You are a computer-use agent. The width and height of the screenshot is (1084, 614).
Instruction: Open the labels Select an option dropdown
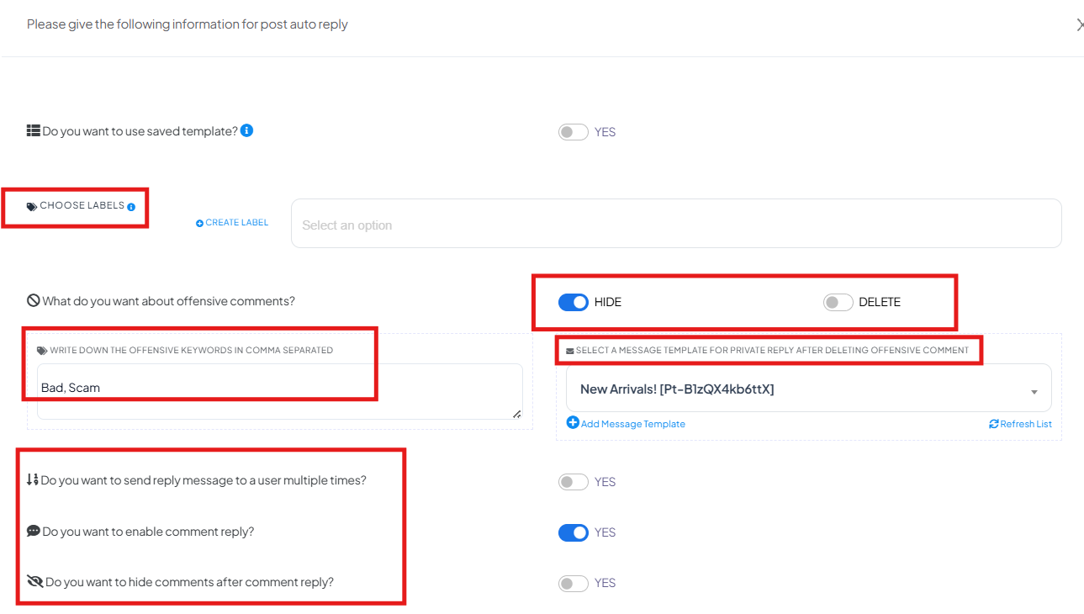676,224
